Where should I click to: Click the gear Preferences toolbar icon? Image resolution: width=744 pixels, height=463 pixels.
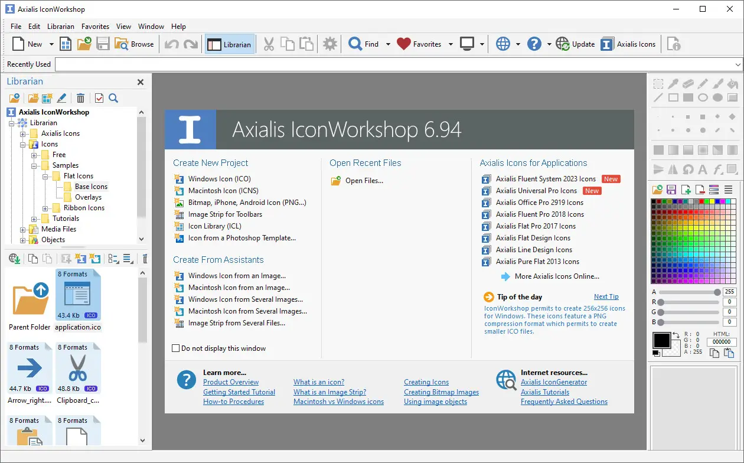[330, 44]
